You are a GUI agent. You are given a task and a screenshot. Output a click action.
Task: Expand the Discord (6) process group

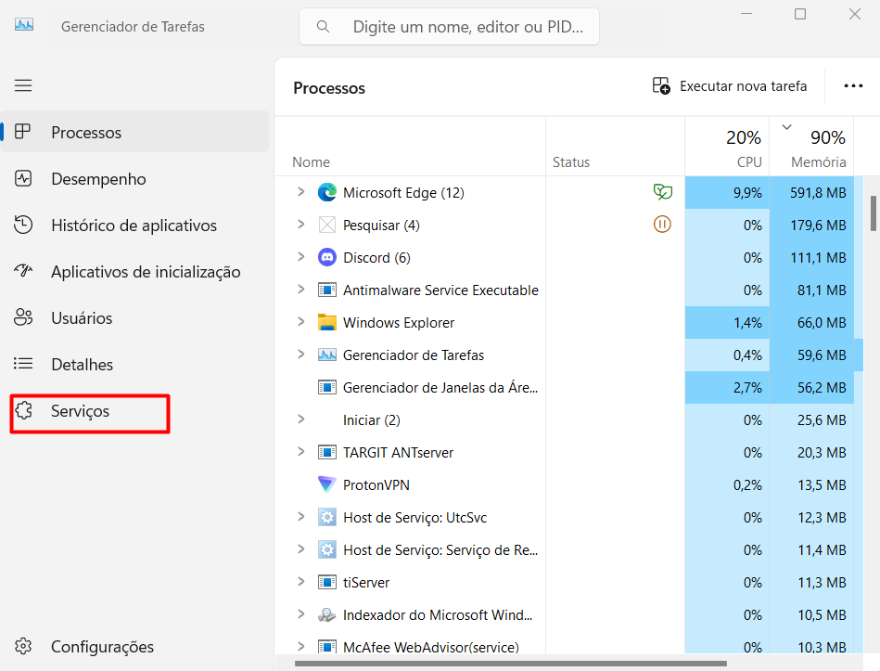tap(300, 256)
